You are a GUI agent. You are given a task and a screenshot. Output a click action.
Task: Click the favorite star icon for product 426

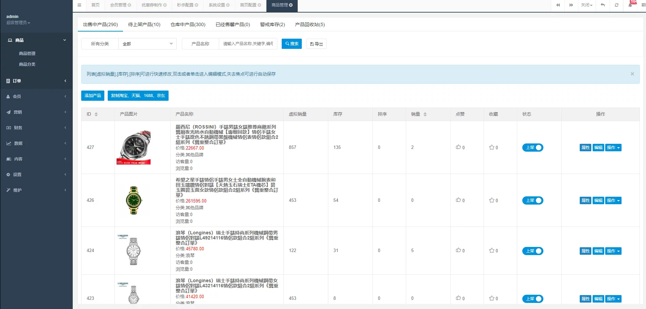coord(492,200)
